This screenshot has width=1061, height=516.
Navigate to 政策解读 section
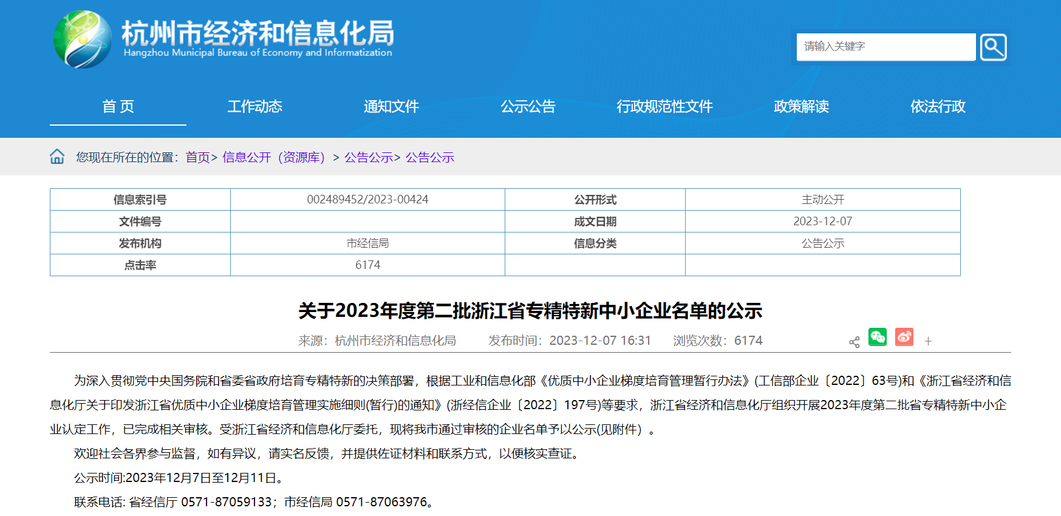pos(801,107)
